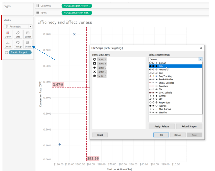215x171 pixels.
Task: Confirm with the OK button
Action: 161,135
